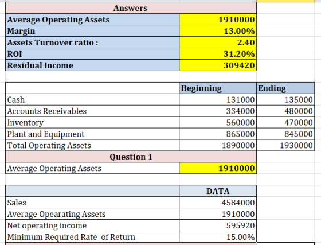Select ending Cash value 135000
The width and height of the screenshot is (321, 245).
click(x=285, y=100)
